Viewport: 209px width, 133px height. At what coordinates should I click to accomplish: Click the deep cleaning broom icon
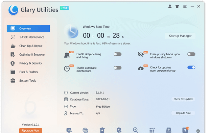point(67,55)
